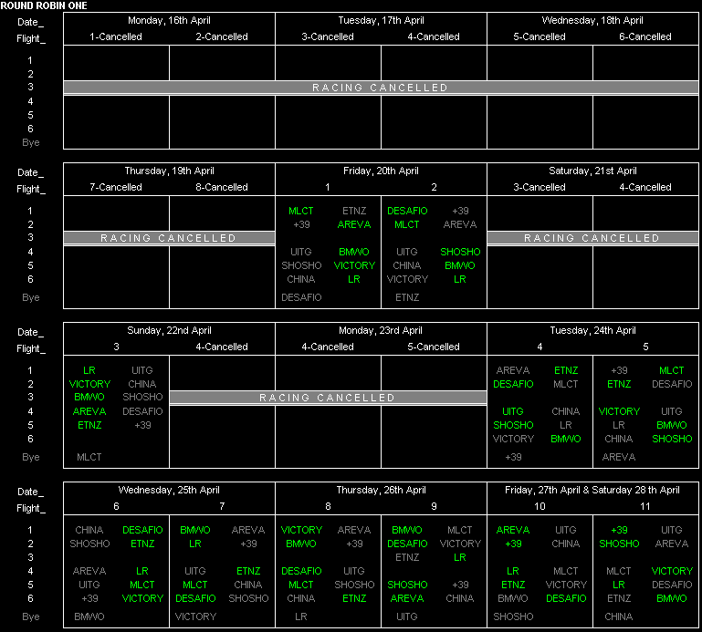The width and height of the screenshot is (702, 632).
Task: Select green VICTORY in flight 8
Action: [x=301, y=530]
